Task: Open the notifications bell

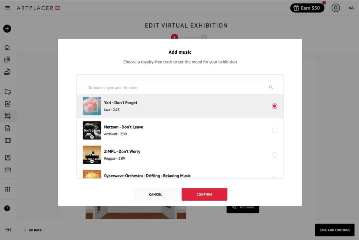Action: [x=336, y=8]
